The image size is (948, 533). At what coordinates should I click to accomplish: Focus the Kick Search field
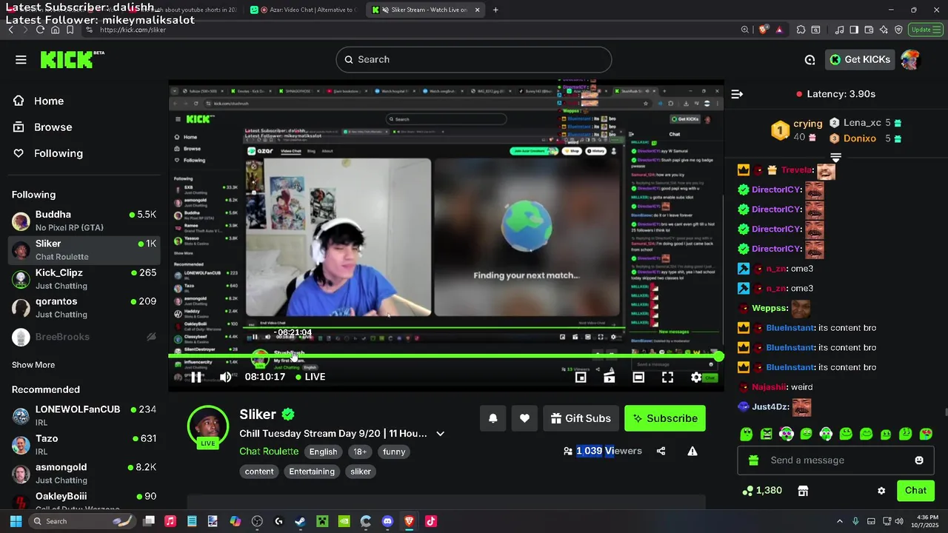474,60
